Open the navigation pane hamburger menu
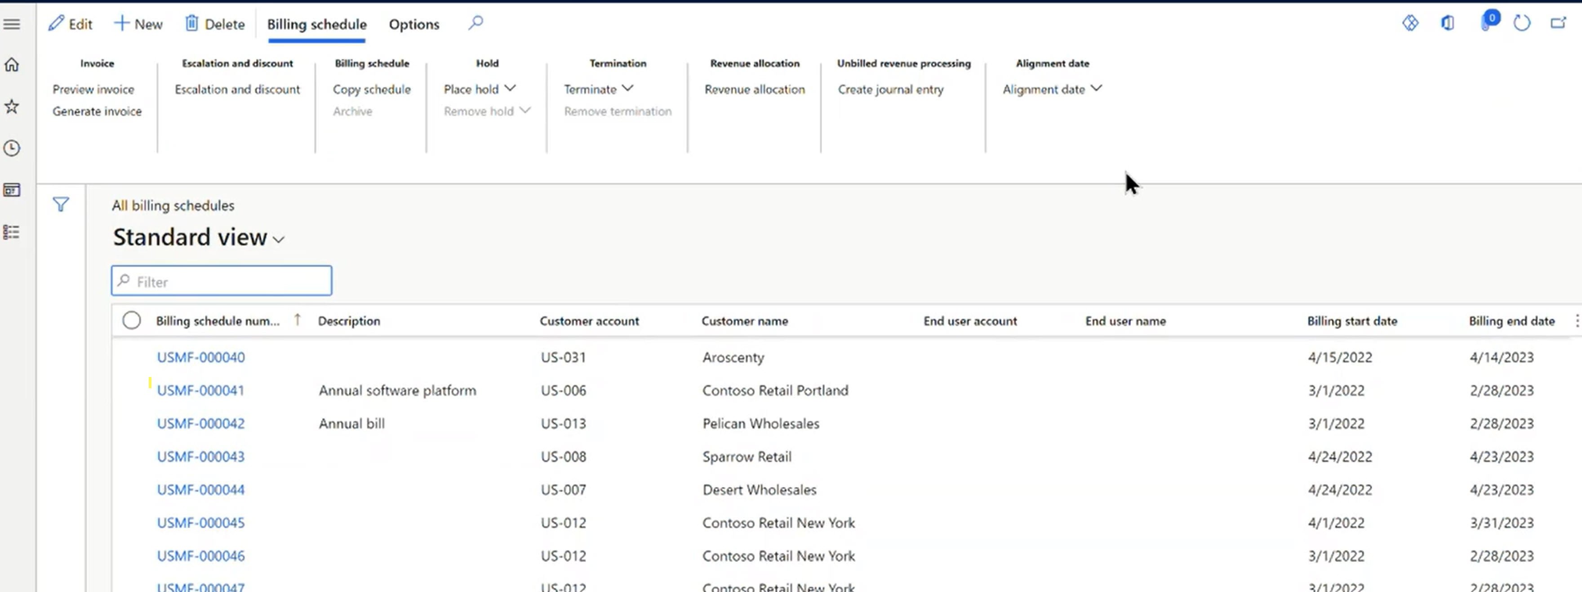 [12, 24]
